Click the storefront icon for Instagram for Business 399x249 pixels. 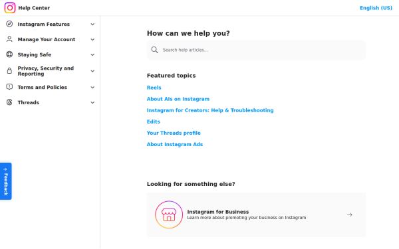pos(169,214)
